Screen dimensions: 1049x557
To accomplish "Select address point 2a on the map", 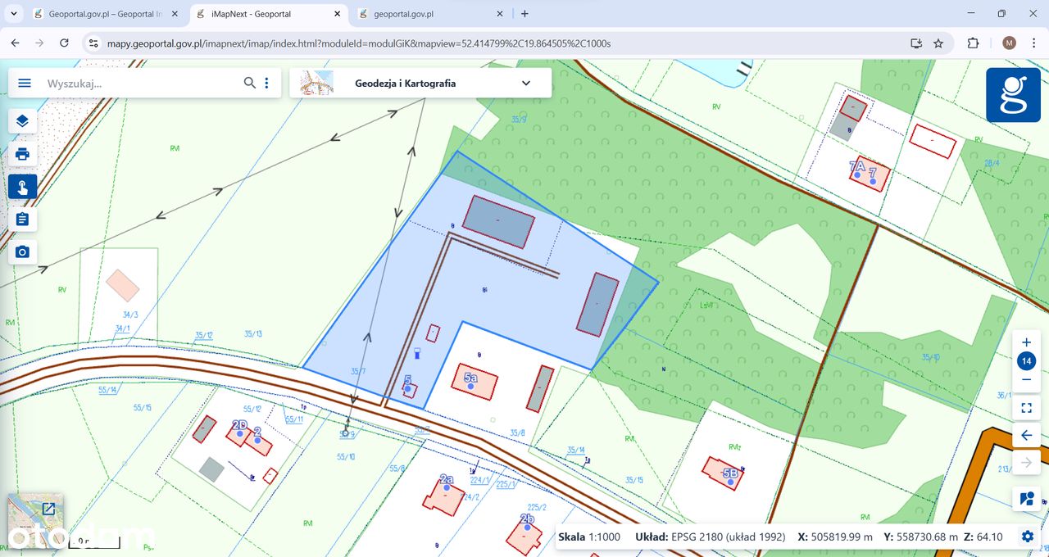I will (446, 487).
